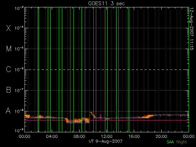Viewport: 196px width, 147px height.
Task: Click the Night legend entry
Action: (x=182, y=142)
